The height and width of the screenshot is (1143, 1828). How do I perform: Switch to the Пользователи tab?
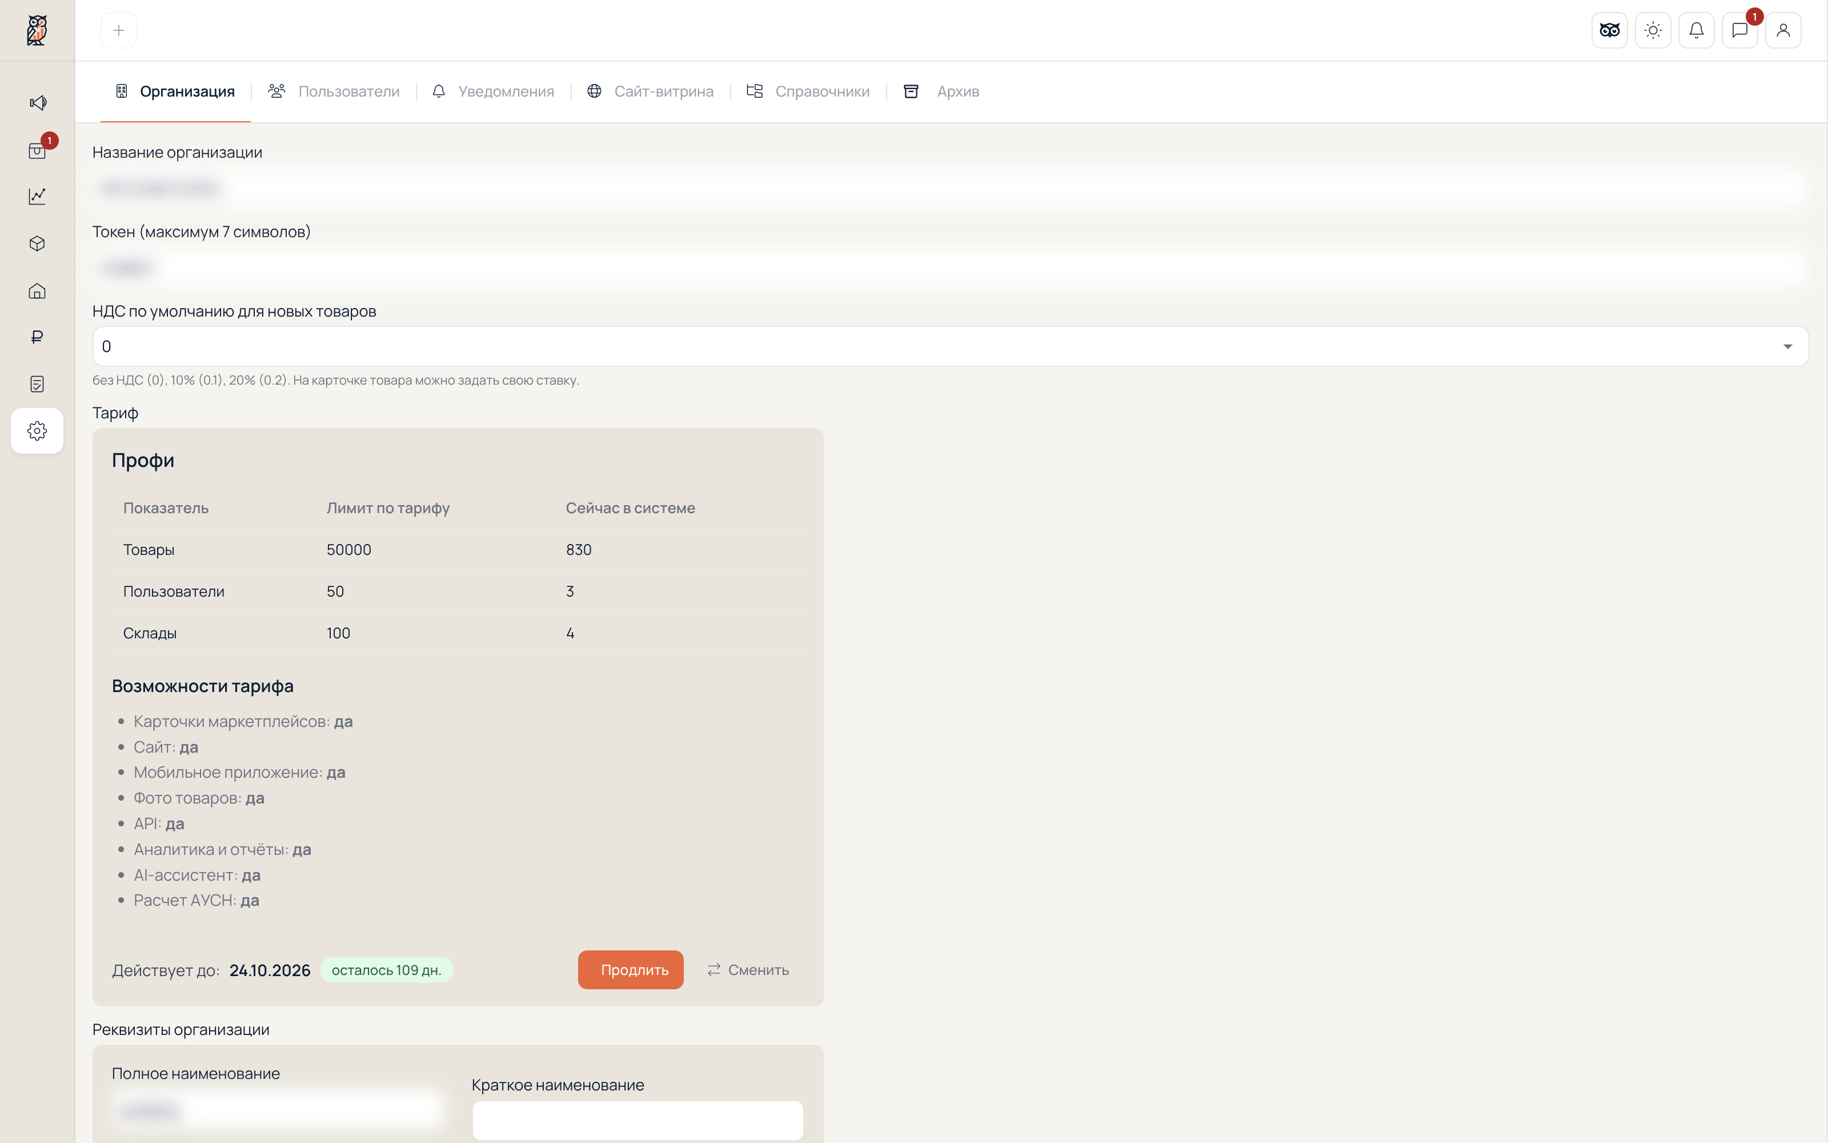tap(334, 91)
